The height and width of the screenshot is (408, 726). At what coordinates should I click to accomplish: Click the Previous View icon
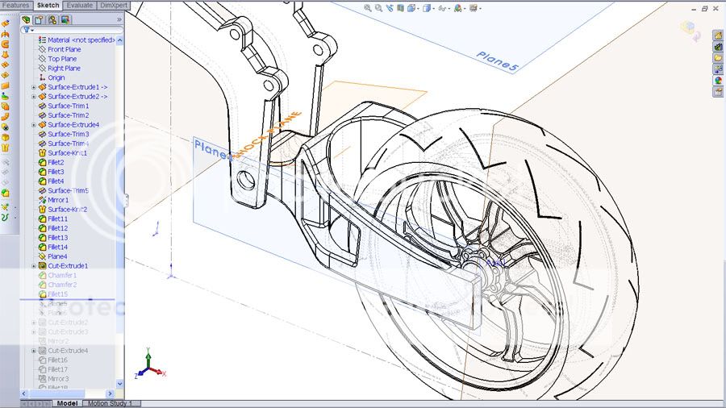click(390, 8)
